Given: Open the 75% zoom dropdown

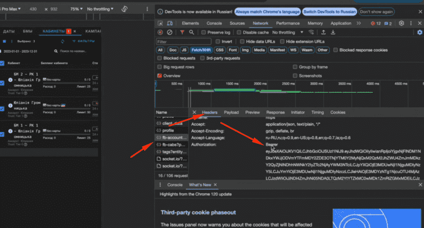Looking at the screenshot, I should (77, 9).
